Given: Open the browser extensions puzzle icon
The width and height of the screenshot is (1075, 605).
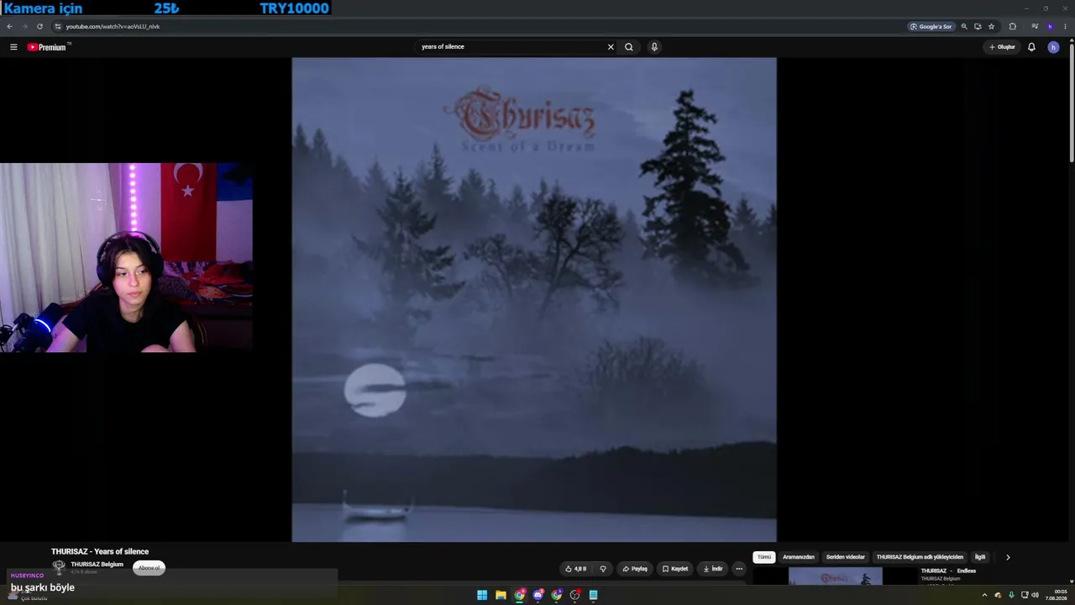Looking at the screenshot, I should coord(1012,26).
